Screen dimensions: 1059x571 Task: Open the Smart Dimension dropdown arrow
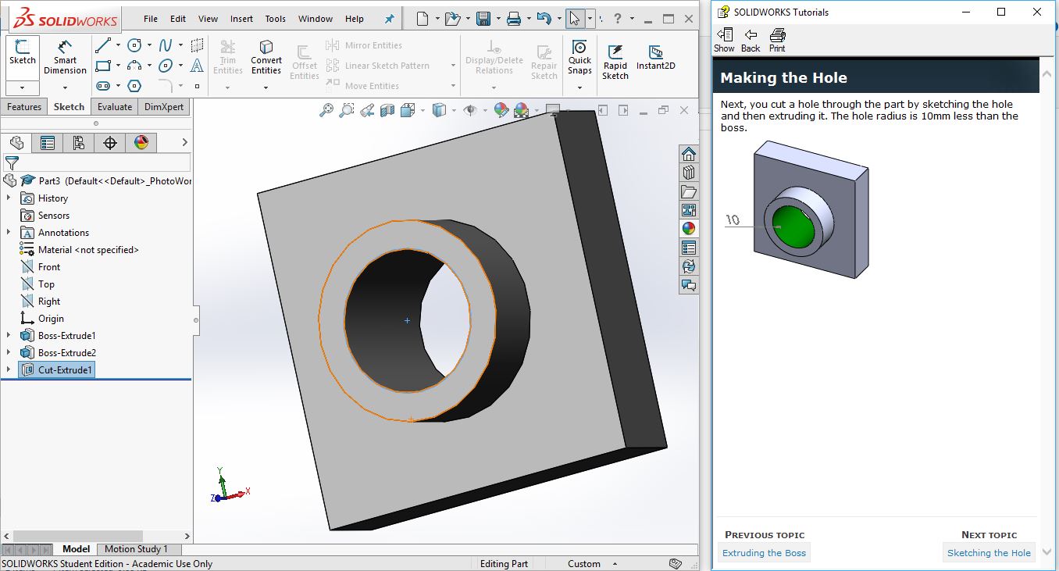pos(65,87)
